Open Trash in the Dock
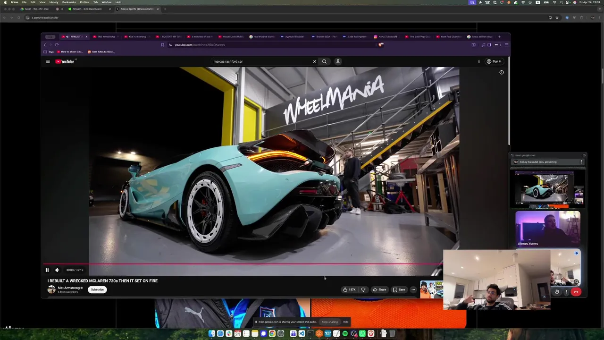This screenshot has width=604, height=340. point(392,334)
